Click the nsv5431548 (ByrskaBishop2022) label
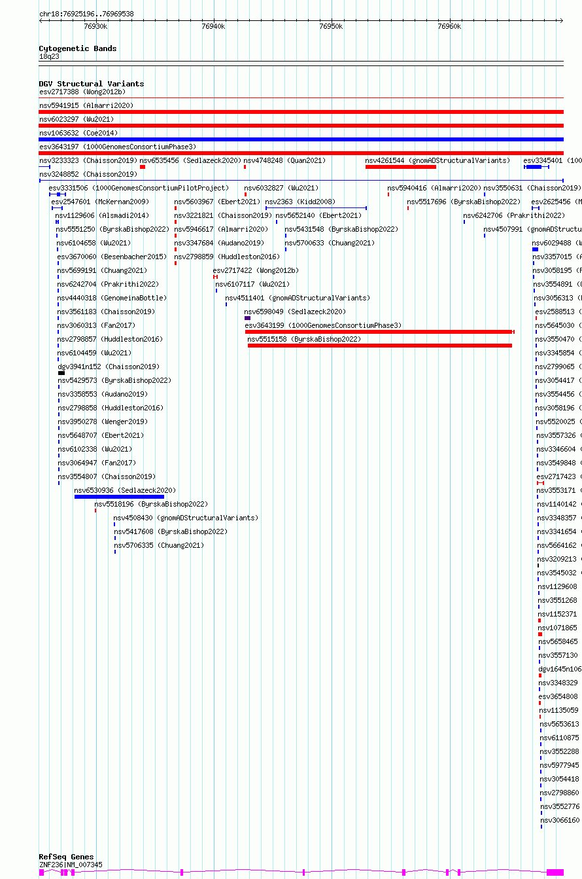The image size is (582, 879). coord(341,229)
